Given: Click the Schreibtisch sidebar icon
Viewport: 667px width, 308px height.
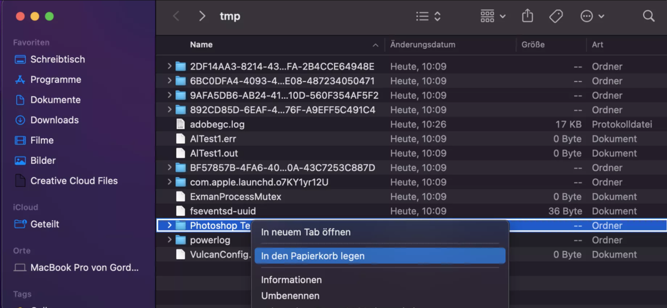Looking at the screenshot, I should pyautogui.click(x=21, y=59).
